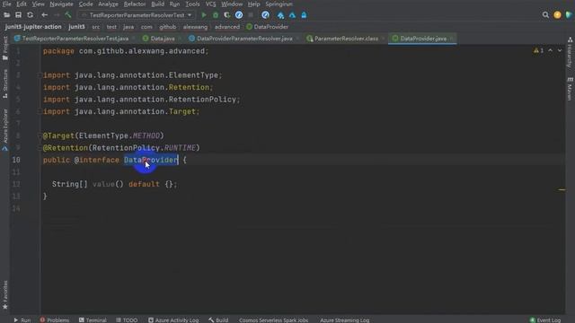
Task: Open Search Everywhere magnifier icon
Action: [545, 15]
